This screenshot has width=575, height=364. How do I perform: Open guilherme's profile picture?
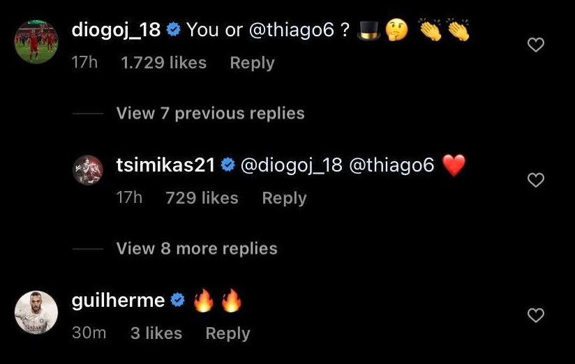coord(36,312)
